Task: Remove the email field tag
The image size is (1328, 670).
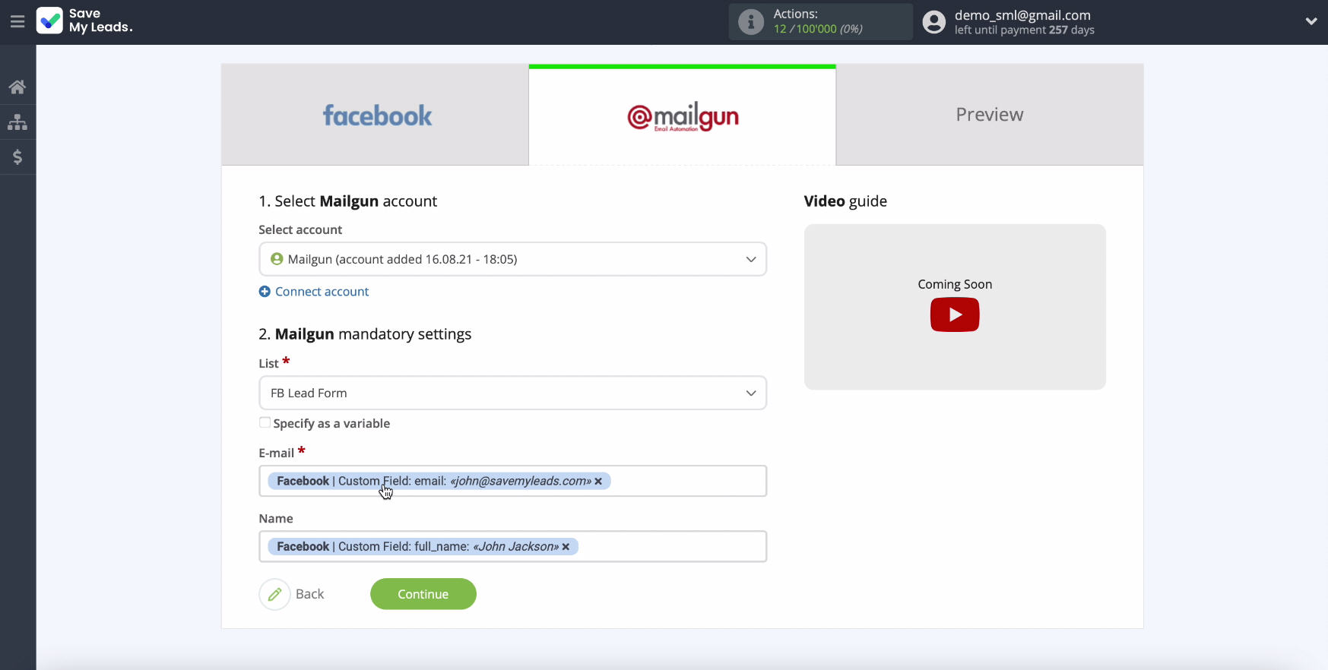Action: 598,481
